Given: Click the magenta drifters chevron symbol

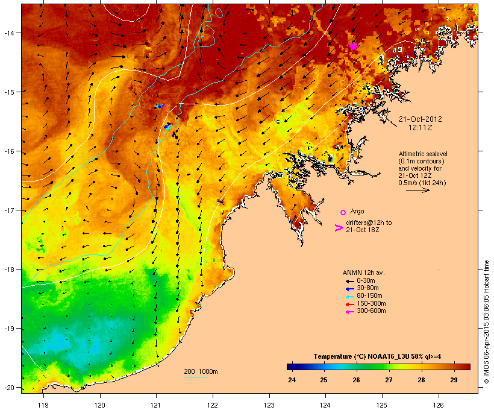Looking at the screenshot, I should (339, 228).
